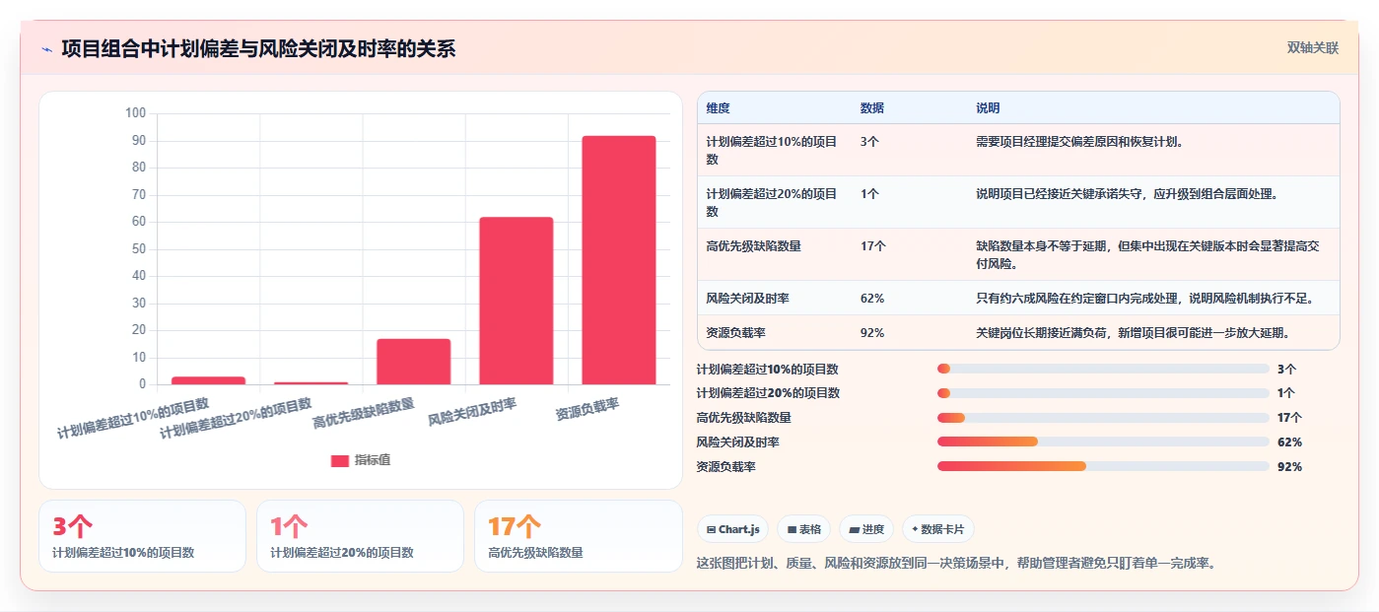
Task: Click the 92% value in the table
Action: (x=872, y=332)
